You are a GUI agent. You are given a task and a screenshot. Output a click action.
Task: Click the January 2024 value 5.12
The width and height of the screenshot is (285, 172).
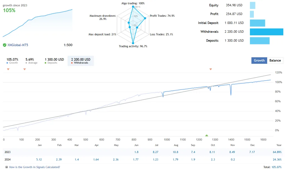click(x=39, y=160)
